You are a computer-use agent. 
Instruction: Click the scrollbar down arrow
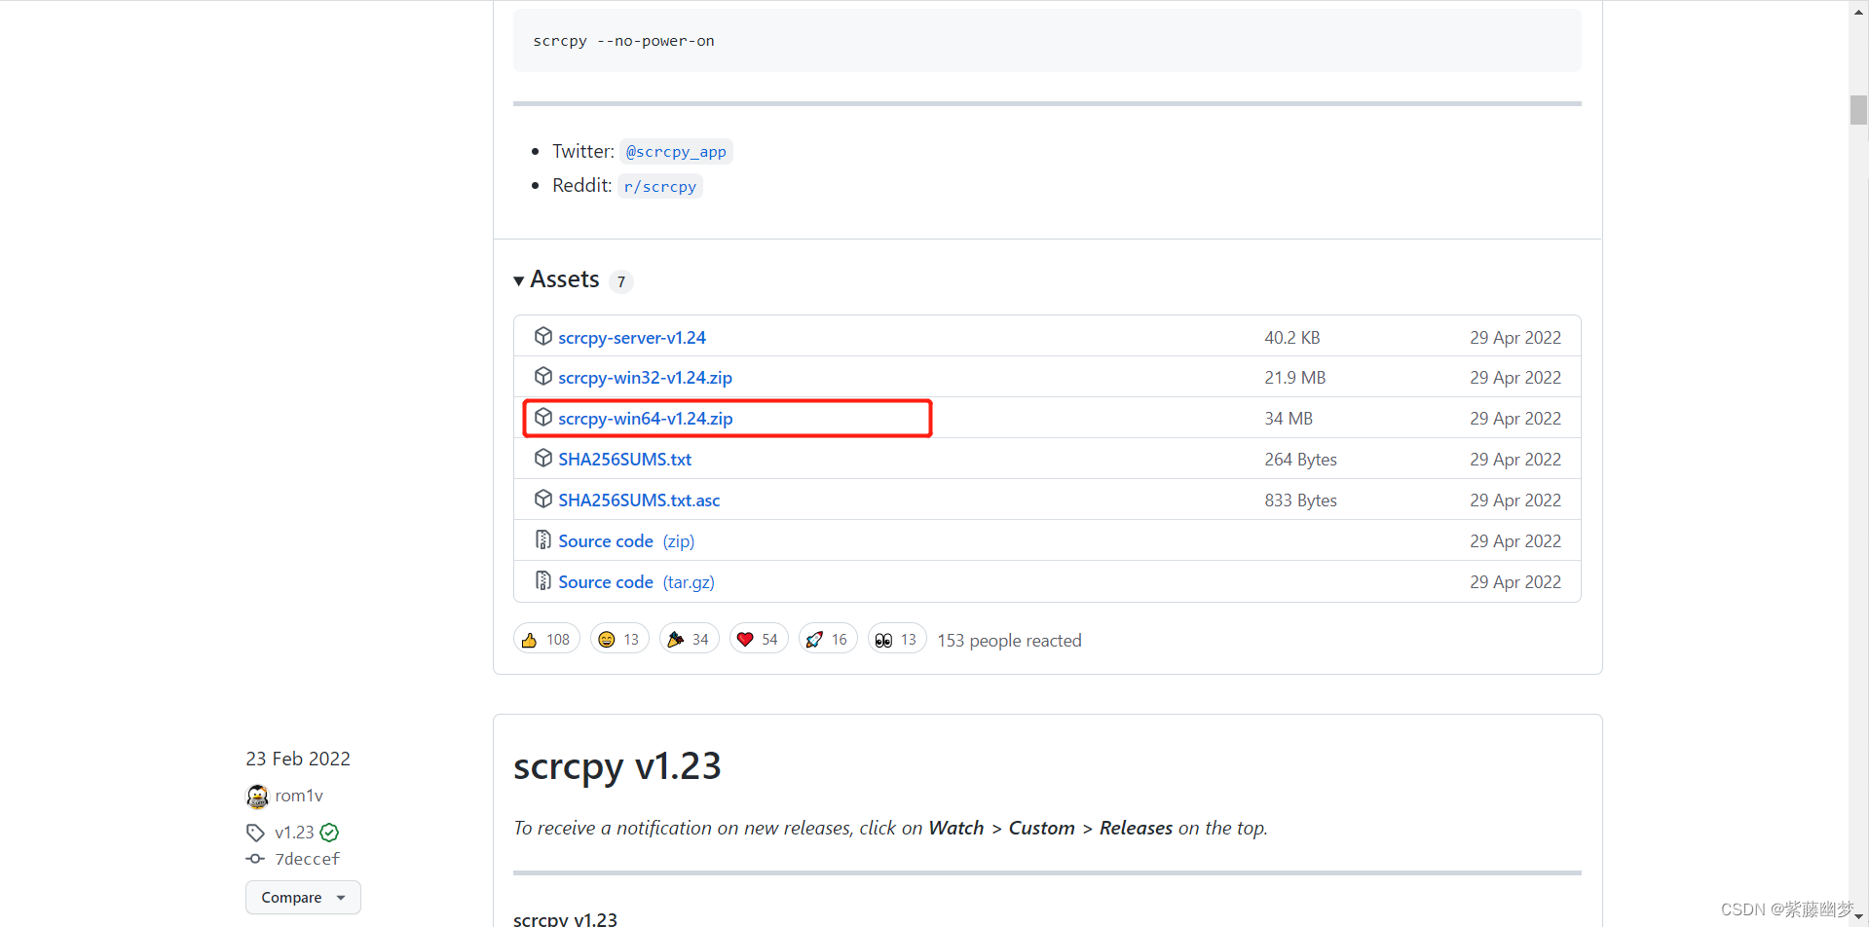(x=1858, y=917)
